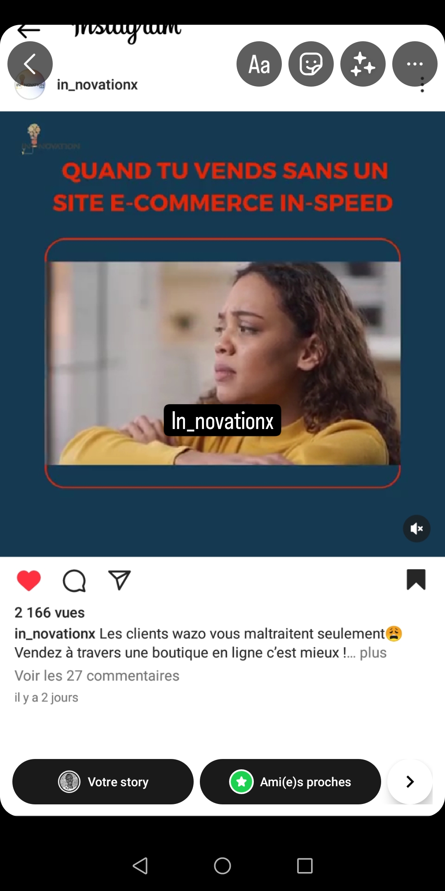Viewport: 445px width, 891px height.
Task: Tap the In_novationx mention sticker
Action: (222, 420)
